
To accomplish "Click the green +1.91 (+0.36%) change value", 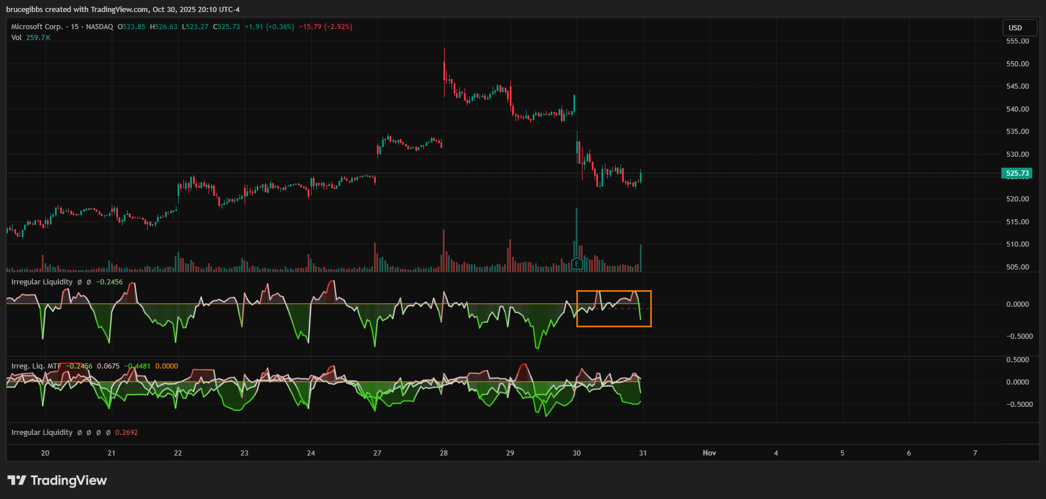I will (x=269, y=27).
